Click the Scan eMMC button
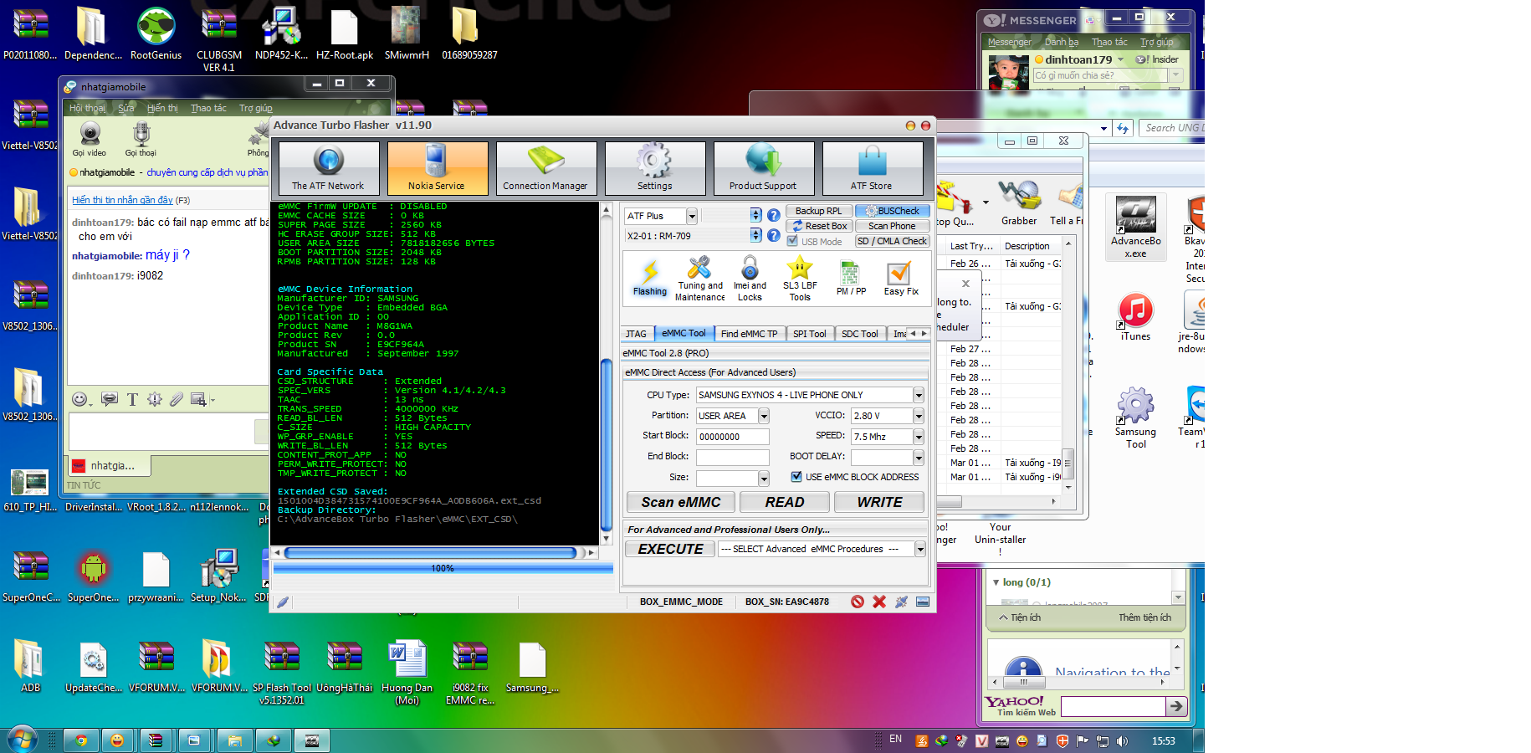 pyautogui.click(x=681, y=502)
